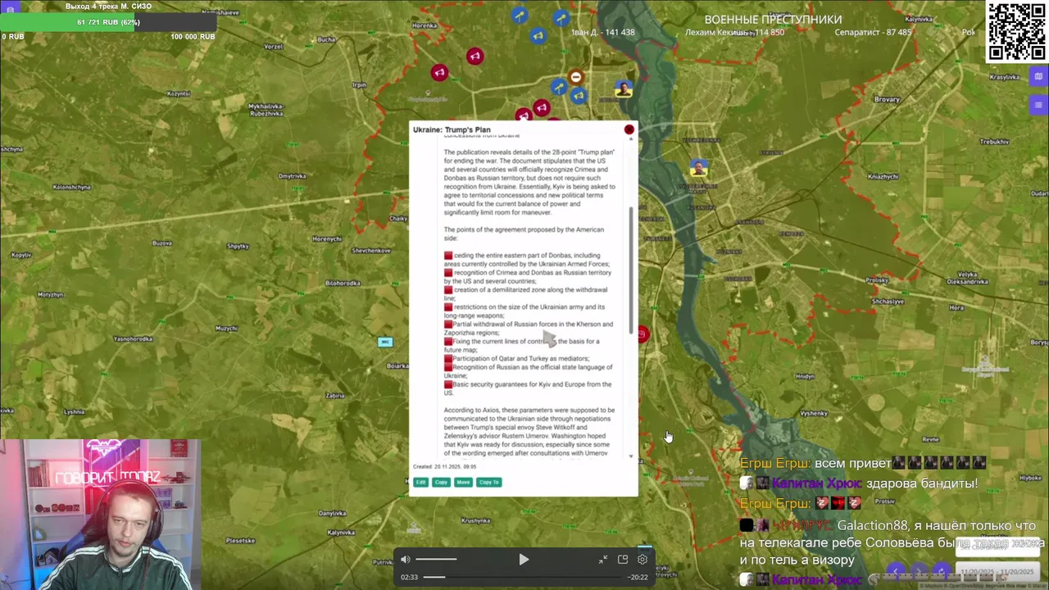Exit fullscreen with the collapse arrows icon
Image resolution: width=1049 pixels, height=590 pixels.
(603, 559)
